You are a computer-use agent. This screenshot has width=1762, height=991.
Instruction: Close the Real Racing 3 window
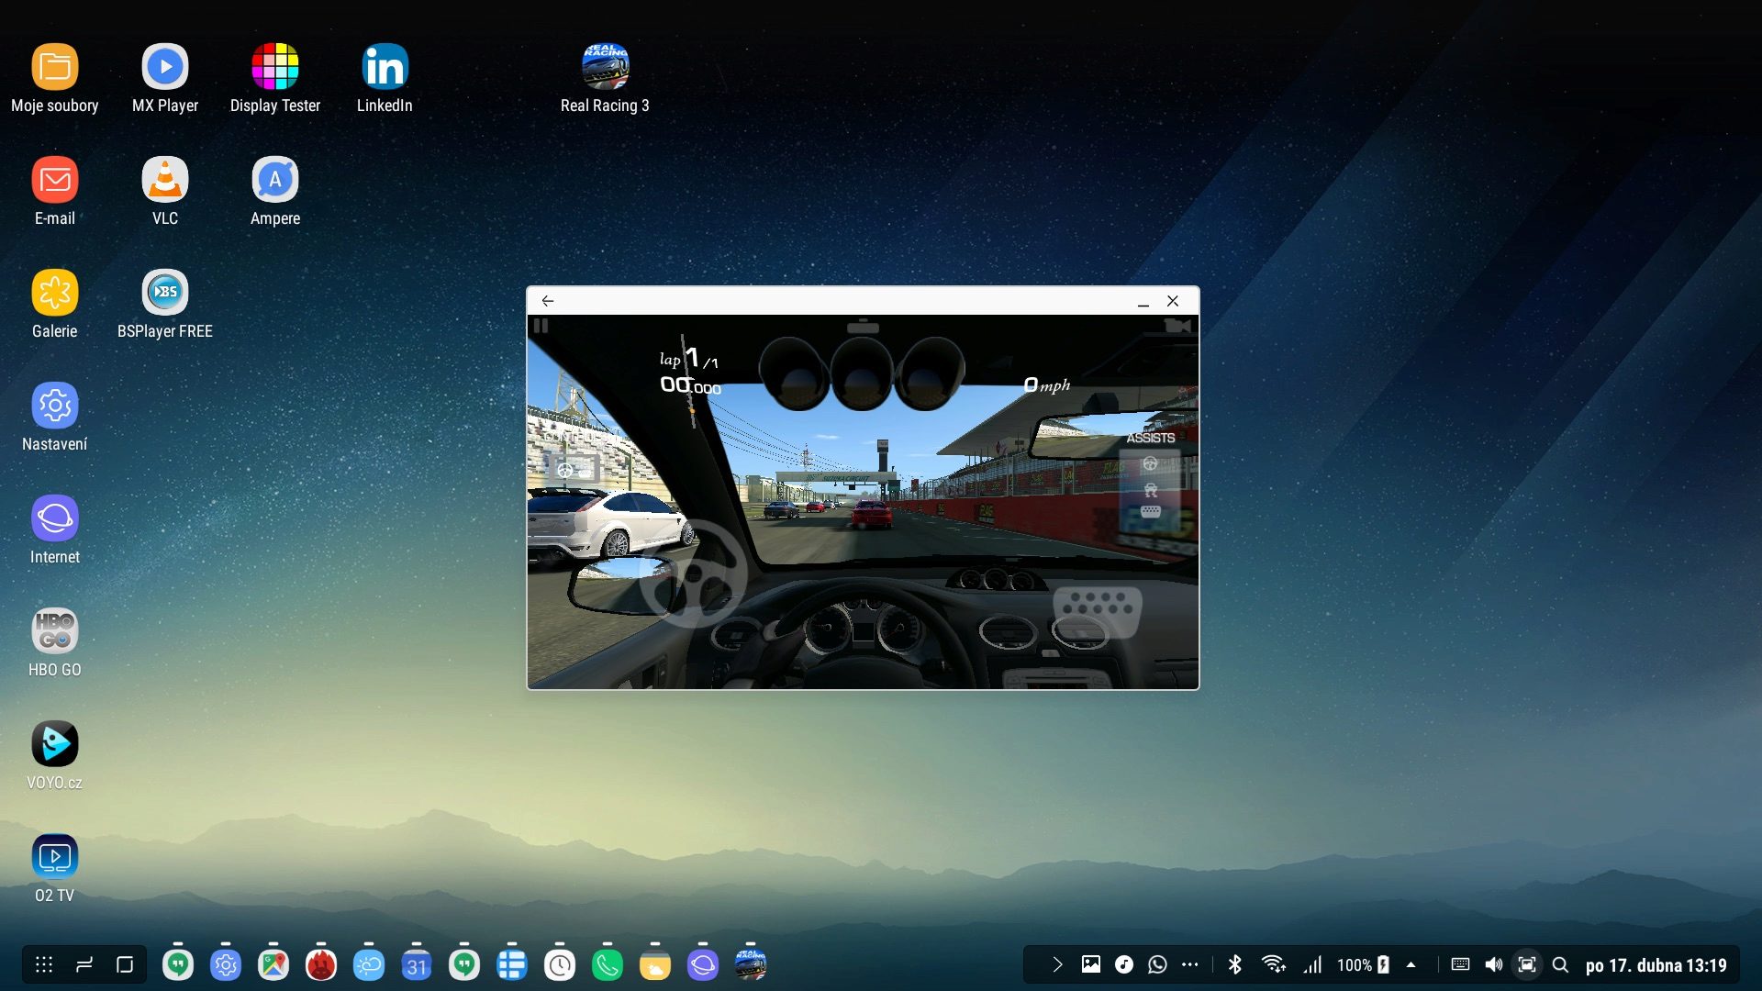[x=1173, y=301]
